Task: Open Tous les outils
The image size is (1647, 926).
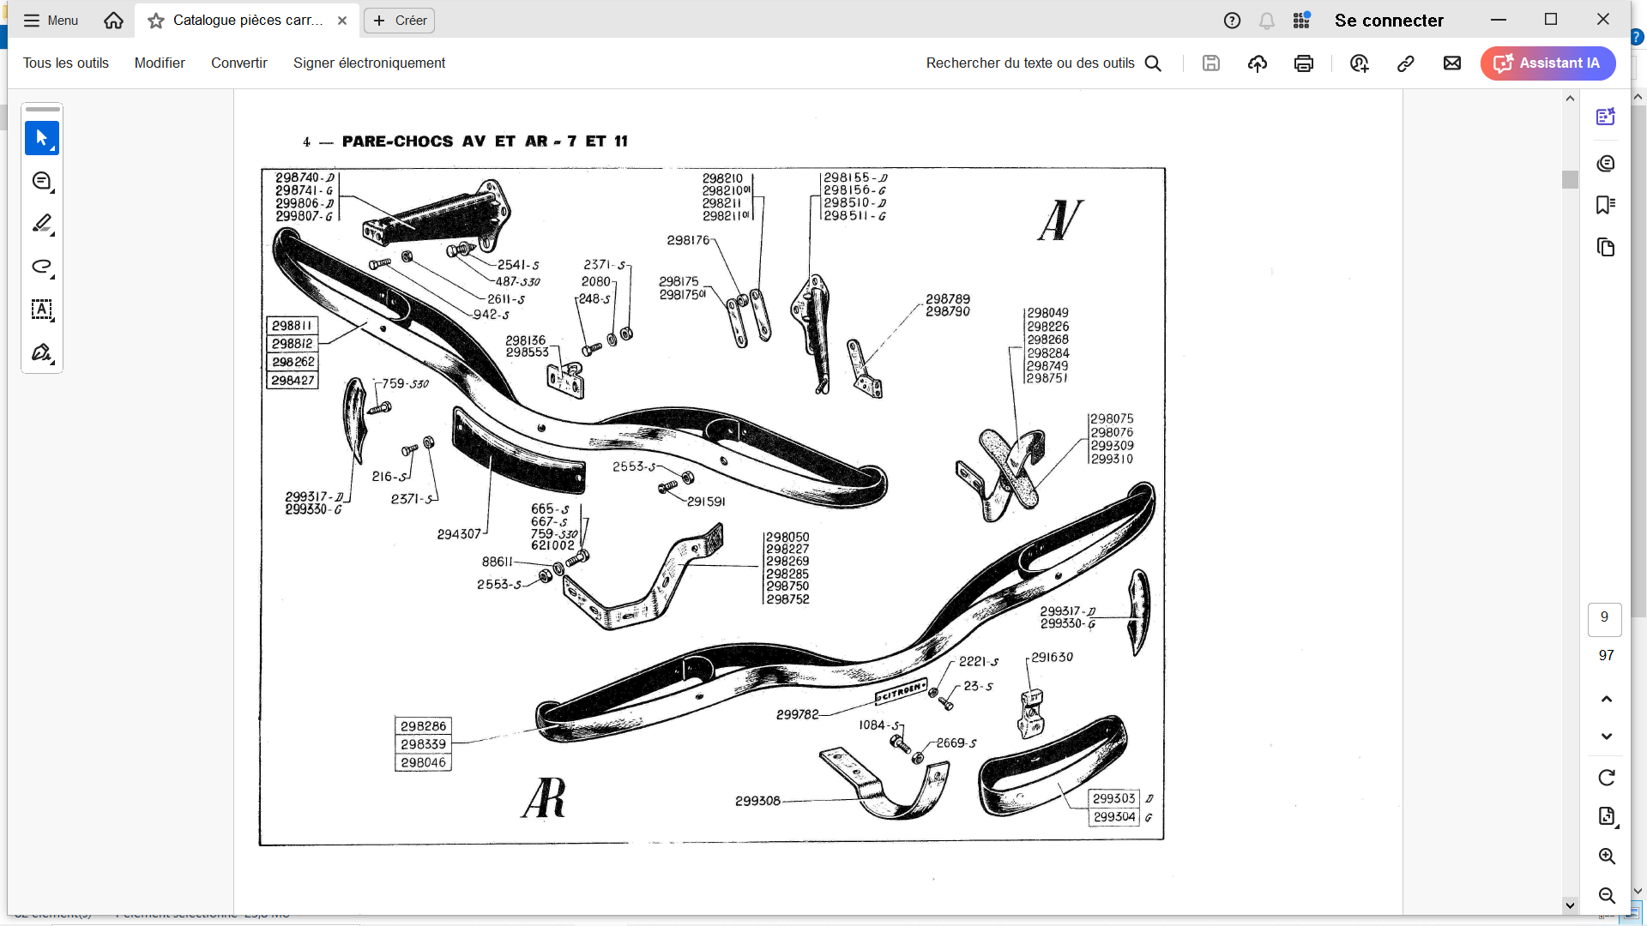Action: coord(66,63)
